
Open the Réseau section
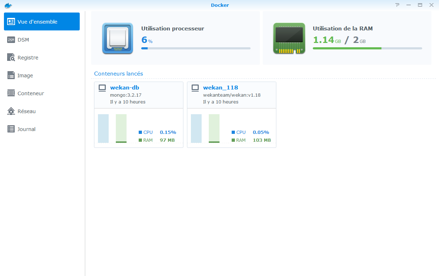[42, 111]
